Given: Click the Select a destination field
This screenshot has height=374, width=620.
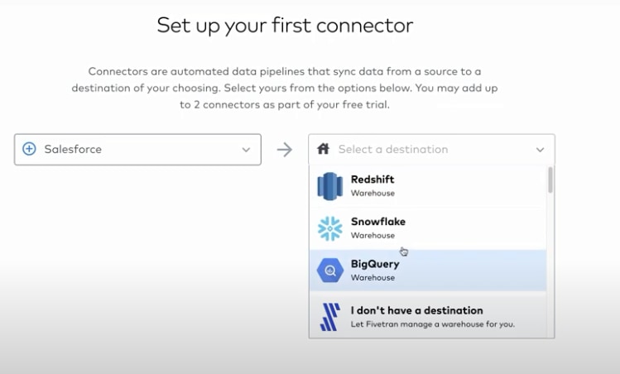Looking at the screenshot, I should point(431,150).
